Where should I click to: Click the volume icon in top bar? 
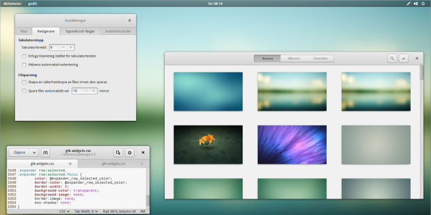pyautogui.click(x=416, y=3)
